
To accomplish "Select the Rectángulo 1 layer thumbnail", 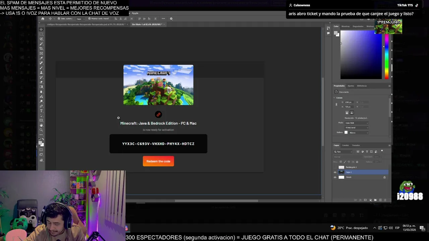I will [x=341, y=167].
